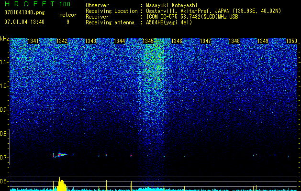Click the 1.0 frequency axis label
This screenshot has height=191, width=301.
4,86
